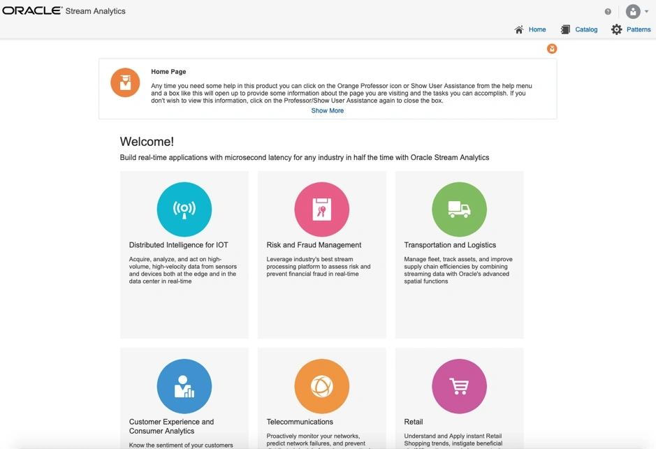
Task: Click the IOT card description text
Action: (x=183, y=270)
